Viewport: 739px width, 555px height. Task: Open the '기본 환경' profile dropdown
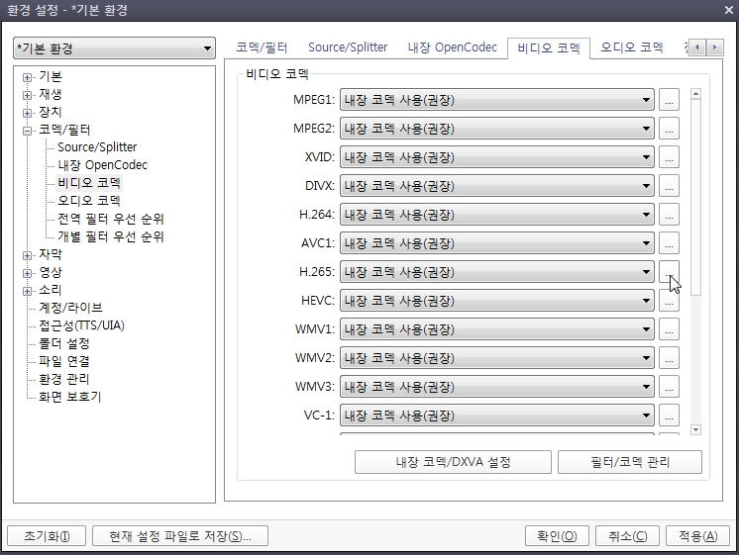[114, 48]
